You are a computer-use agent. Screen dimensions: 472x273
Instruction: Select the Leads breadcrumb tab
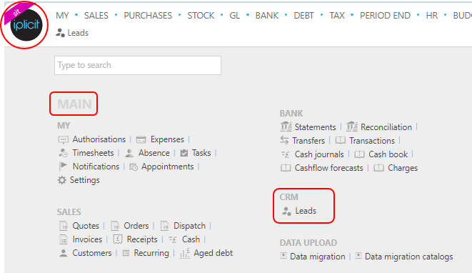[x=72, y=33]
